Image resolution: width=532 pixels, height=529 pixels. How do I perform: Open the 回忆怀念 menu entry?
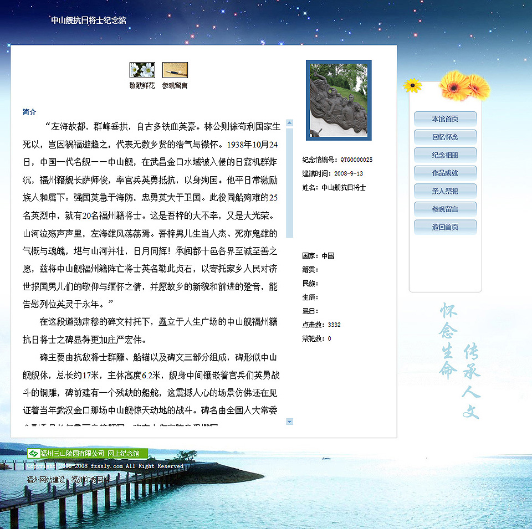pyautogui.click(x=444, y=137)
